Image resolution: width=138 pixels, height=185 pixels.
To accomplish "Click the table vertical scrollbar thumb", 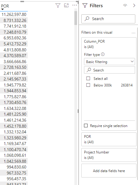I will 76,18.
